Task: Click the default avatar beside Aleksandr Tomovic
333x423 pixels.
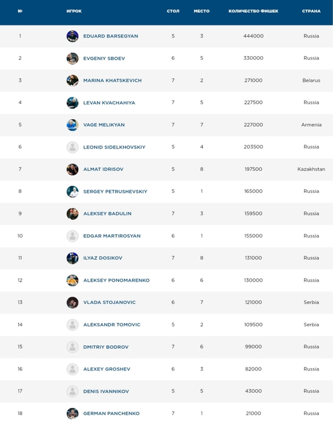Action: point(73,325)
